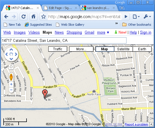The height and width of the screenshot is (128, 155).
Task: Open the News link
Action: 59,32
